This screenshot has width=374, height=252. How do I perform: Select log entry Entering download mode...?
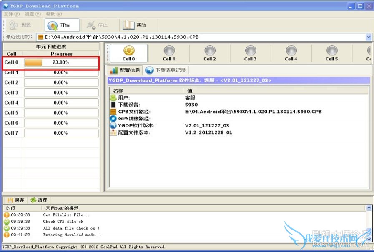[x=185, y=235]
